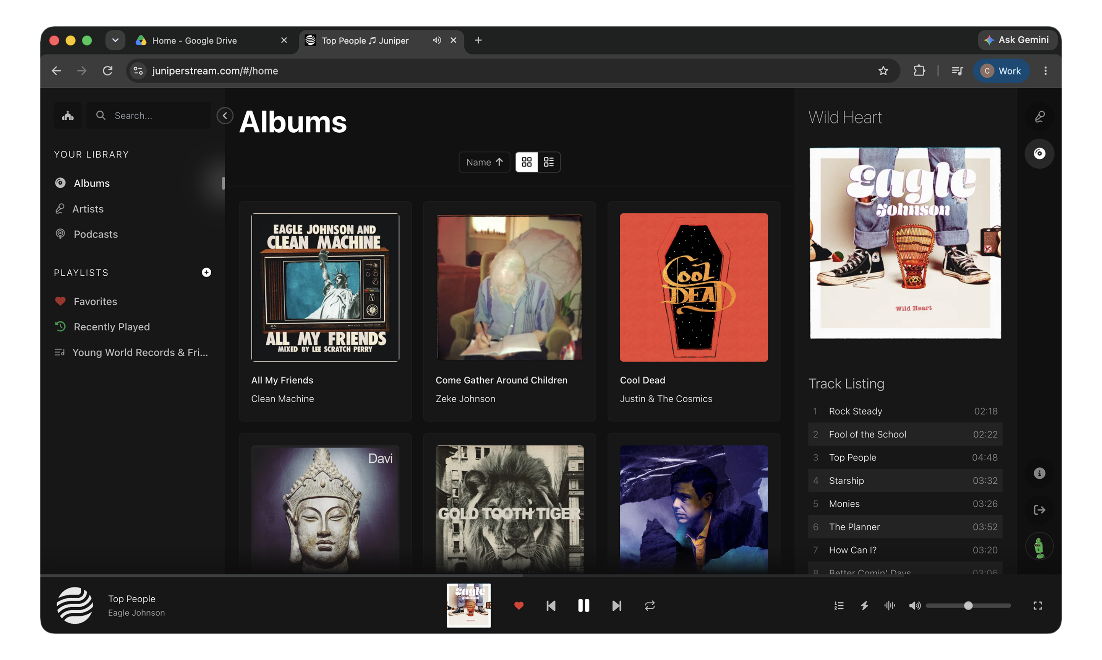Click the sign out icon
This screenshot has height=660, width=1102.
coord(1039,510)
